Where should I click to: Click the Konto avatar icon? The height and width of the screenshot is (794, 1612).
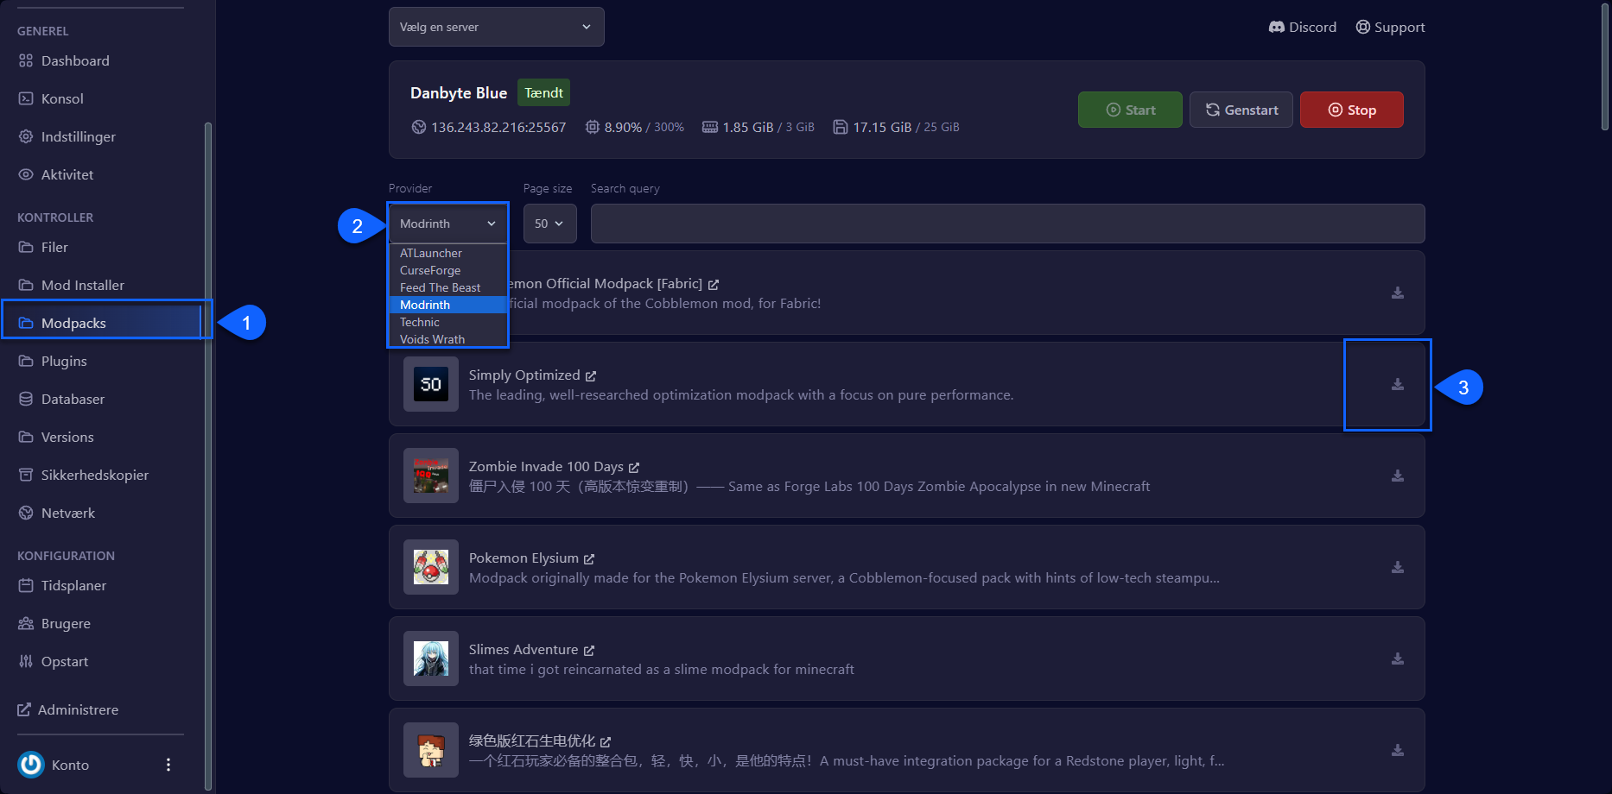[31, 765]
